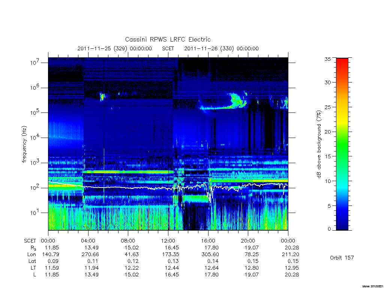
Task: Click the Lon value "78.25"
Action: coord(252,255)
